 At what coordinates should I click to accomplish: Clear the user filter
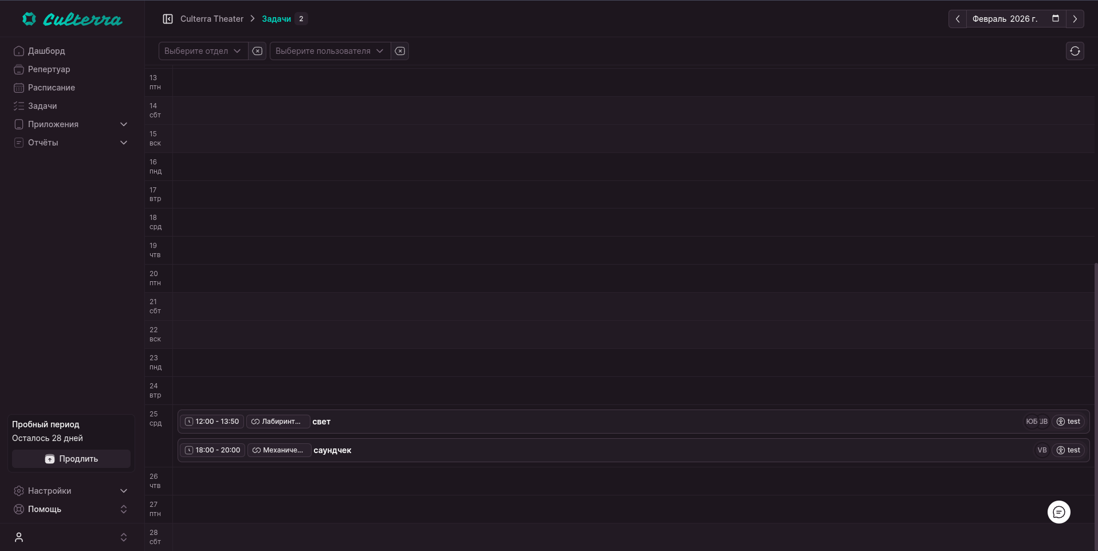(x=400, y=51)
